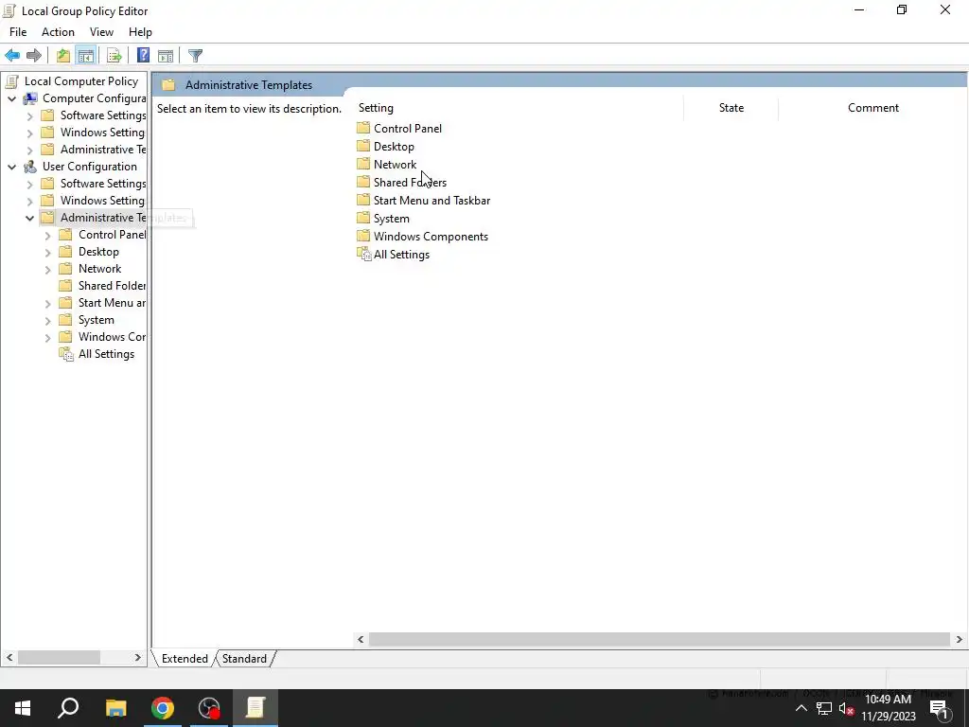Open File Explorer from taskbar

(x=115, y=708)
